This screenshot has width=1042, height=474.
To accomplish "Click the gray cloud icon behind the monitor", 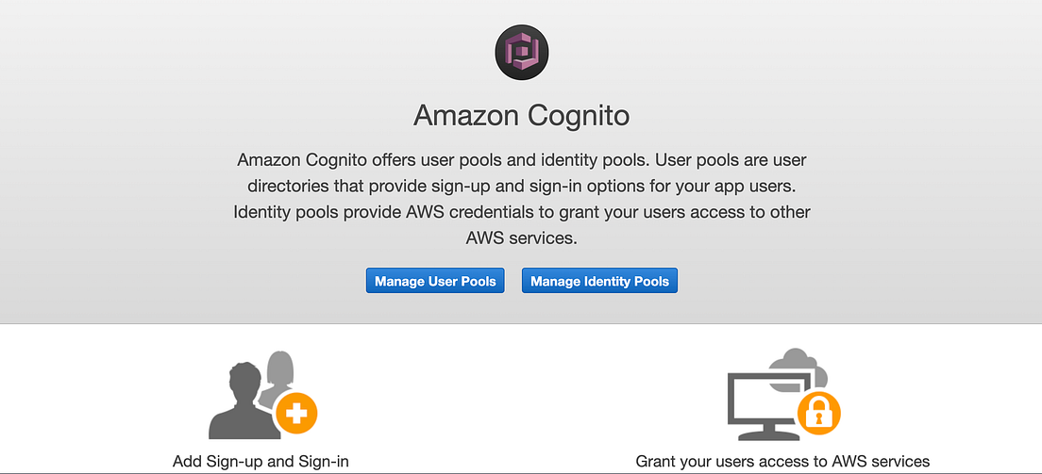I will click(x=798, y=363).
